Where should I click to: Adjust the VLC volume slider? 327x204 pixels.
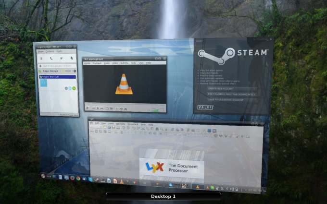(x=158, y=110)
